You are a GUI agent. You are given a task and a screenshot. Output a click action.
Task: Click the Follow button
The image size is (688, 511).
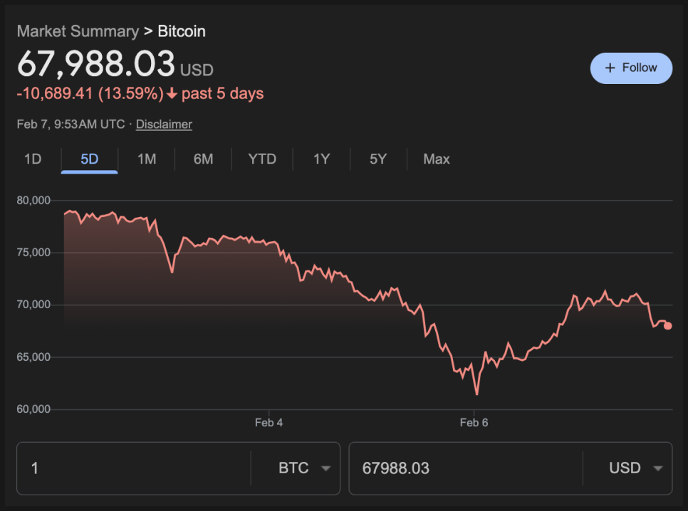tap(631, 68)
